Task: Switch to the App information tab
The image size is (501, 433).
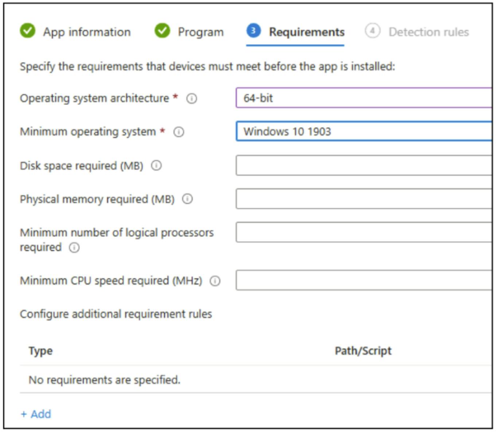Action: pos(86,32)
